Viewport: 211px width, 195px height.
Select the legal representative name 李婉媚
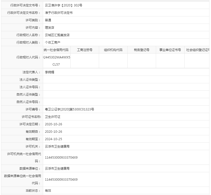pyautogui.click(x=49, y=72)
